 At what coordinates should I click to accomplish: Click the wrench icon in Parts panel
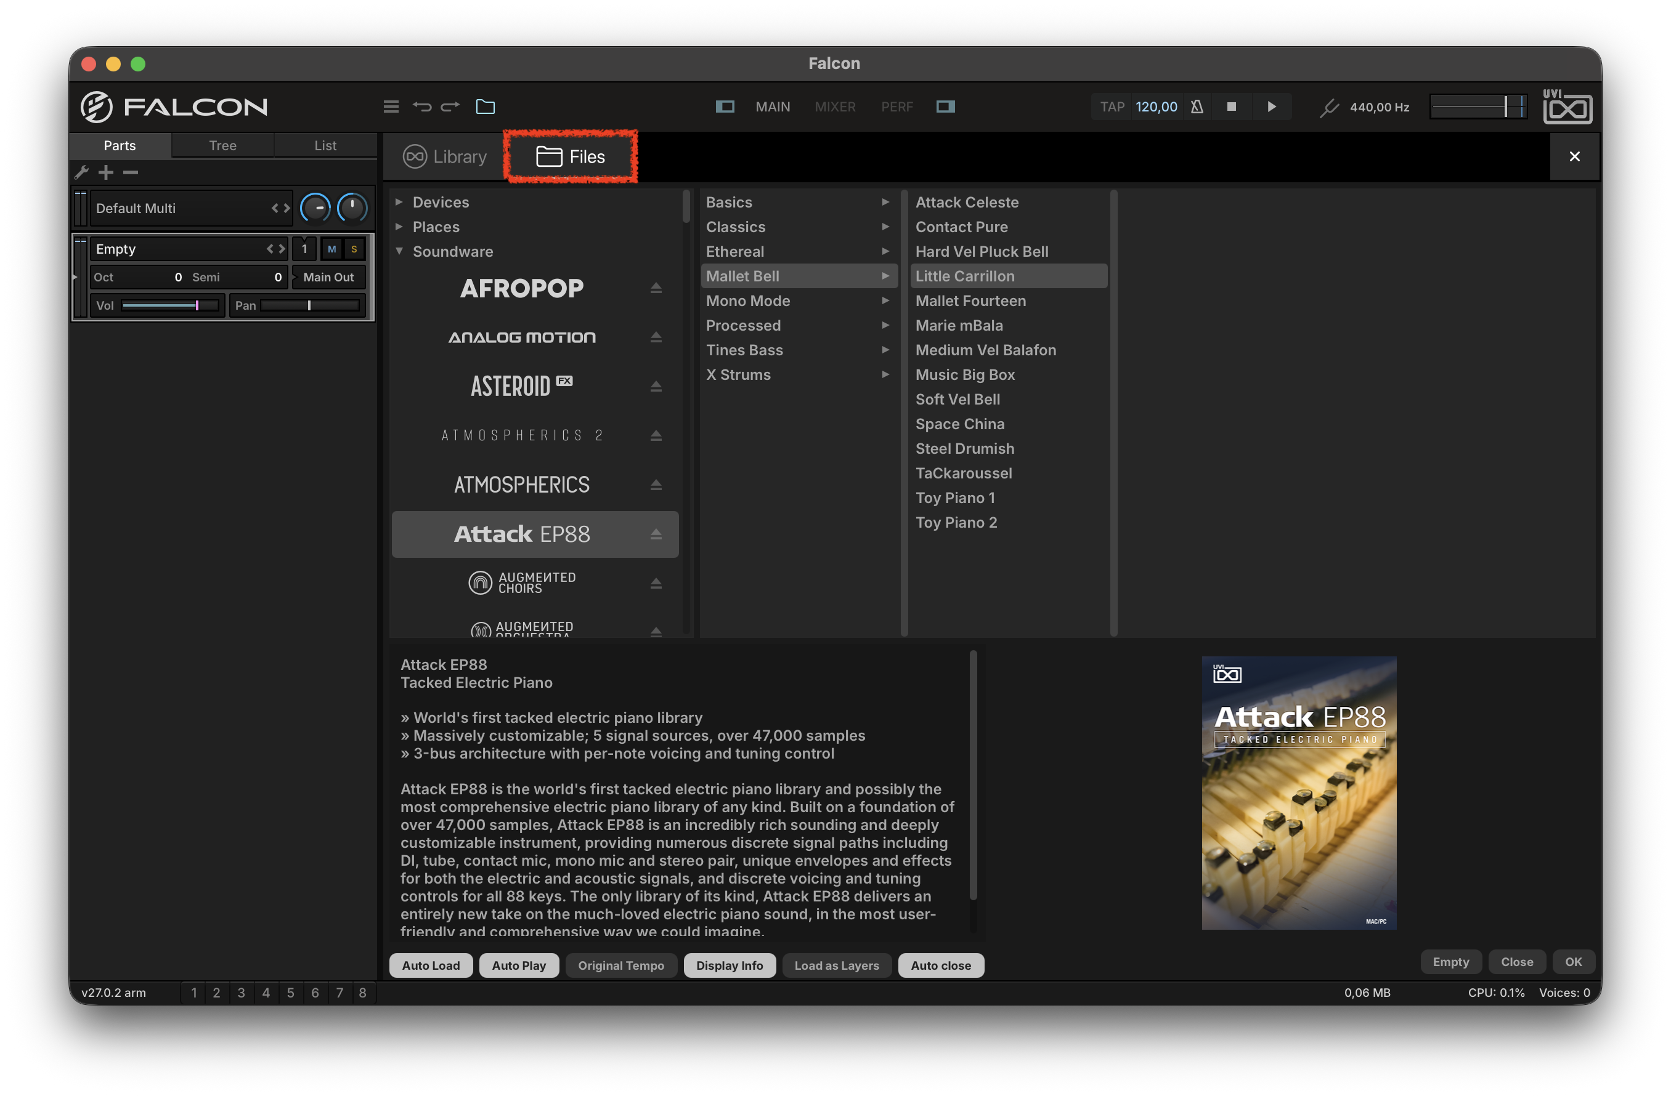(81, 172)
